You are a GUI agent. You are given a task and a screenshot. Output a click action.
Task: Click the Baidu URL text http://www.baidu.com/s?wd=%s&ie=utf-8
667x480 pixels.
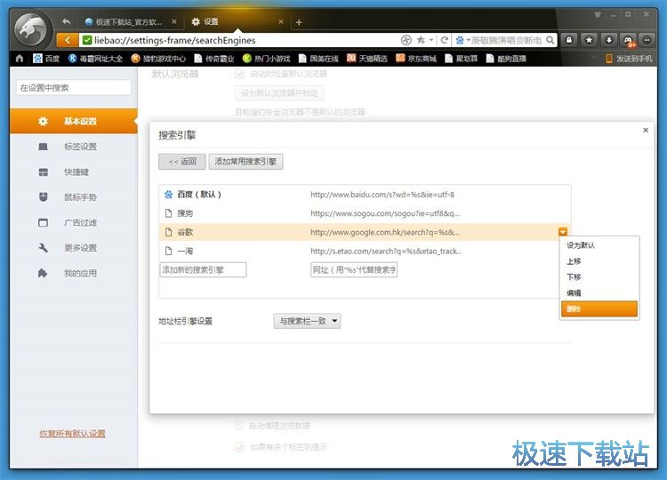tap(382, 195)
